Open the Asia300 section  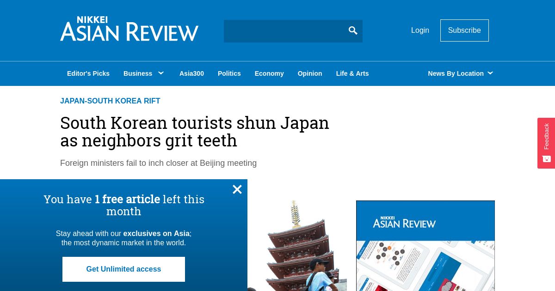click(191, 73)
